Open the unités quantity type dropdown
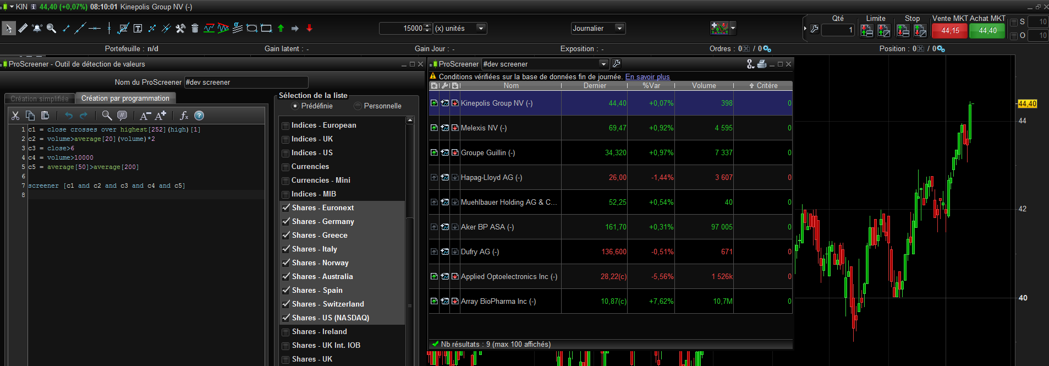The width and height of the screenshot is (1049, 366). coord(481,28)
